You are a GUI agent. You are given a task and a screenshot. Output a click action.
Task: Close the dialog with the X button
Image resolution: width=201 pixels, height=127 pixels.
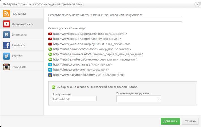coord(197,4)
